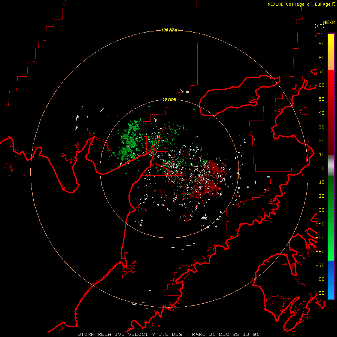This screenshot has height=337, width=337.
Task: Select the -30 kt value on the scale
Action: pyautogui.click(x=320, y=210)
